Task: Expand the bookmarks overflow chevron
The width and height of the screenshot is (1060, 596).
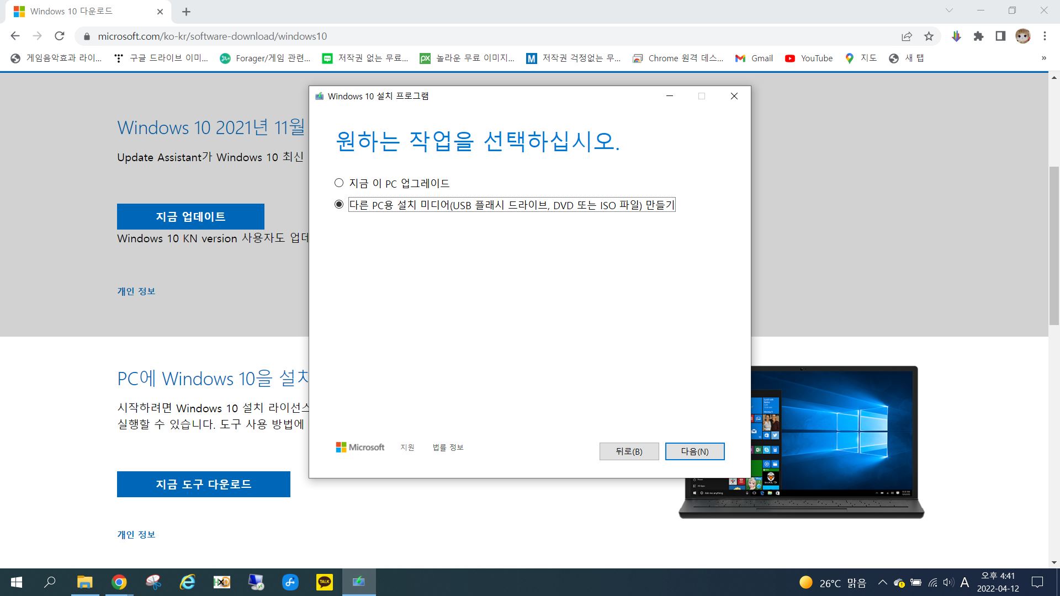Action: tap(1043, 58)
